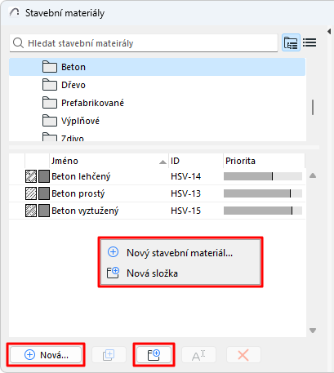Sort by the Jméno column header
Viewport: 334px width, 373px height.
pos(109,161)
